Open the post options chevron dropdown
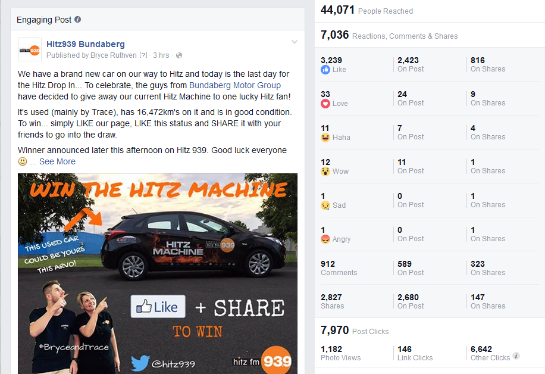 click(x=295, y=42)
